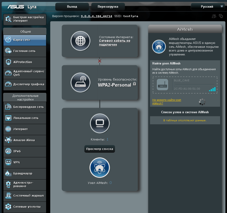This screenshot has height=213, width=227.
Task: Click the Amazon Alexa icon
Action: [x=8, y=140]
